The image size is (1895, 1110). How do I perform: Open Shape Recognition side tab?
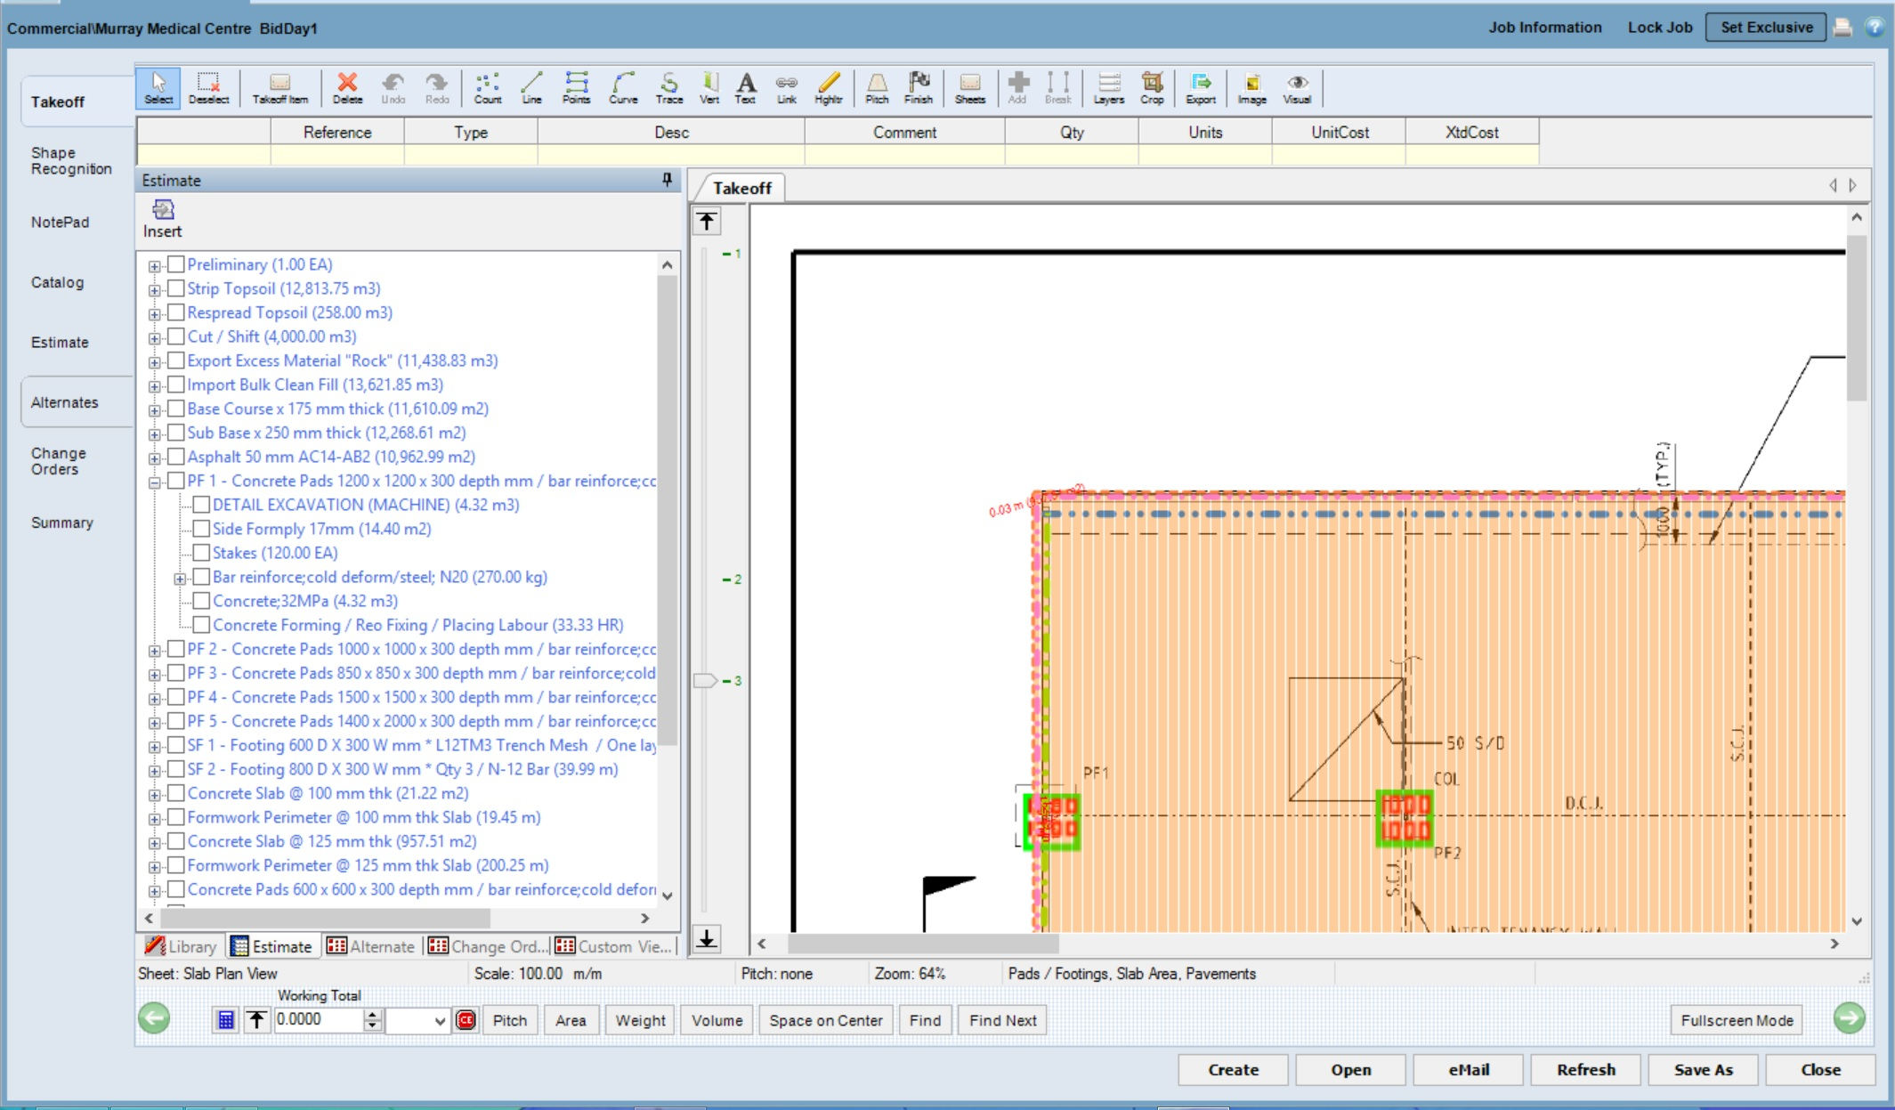(71, 161)
